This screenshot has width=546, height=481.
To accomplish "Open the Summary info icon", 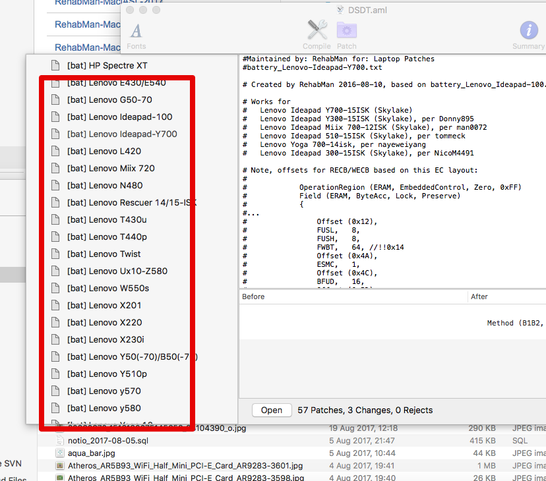I will pyautogui.click(x=529, y=30).
